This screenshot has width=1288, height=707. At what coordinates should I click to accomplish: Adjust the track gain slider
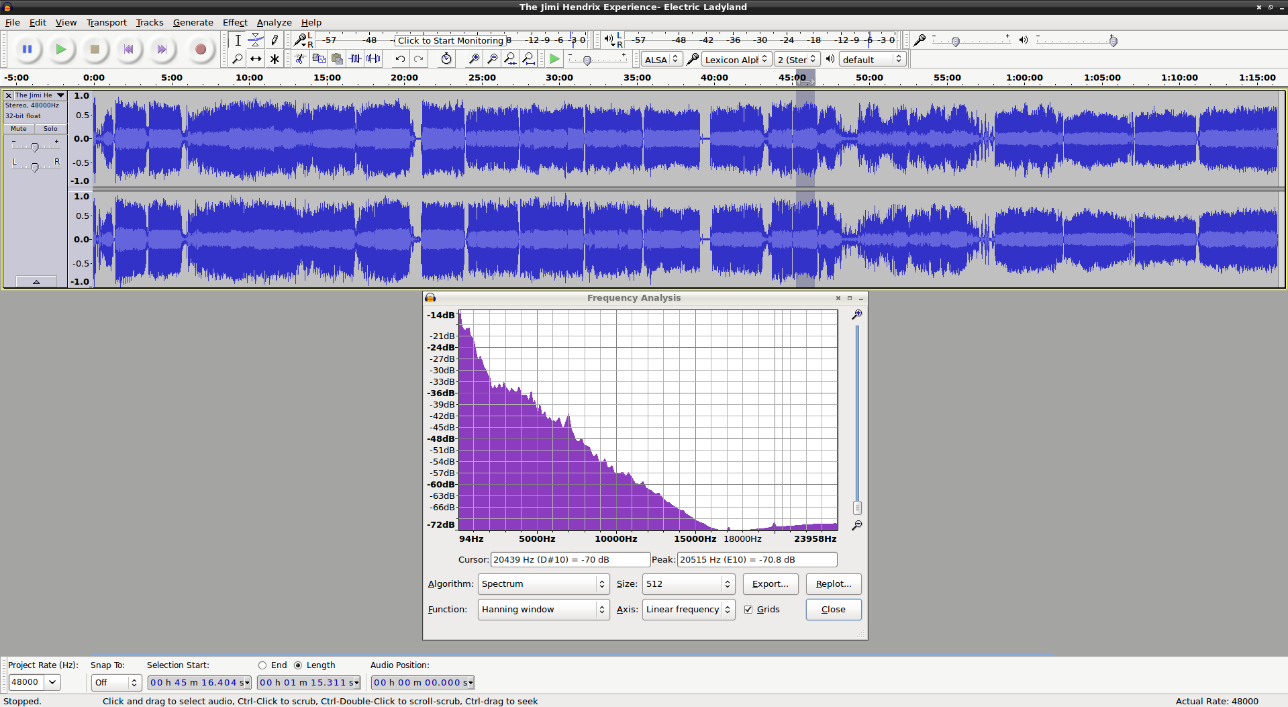35,147
